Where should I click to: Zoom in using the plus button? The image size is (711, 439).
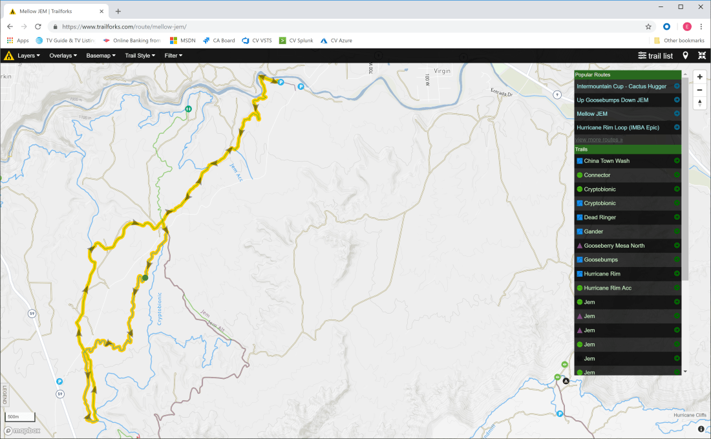click(x=699, y=76)
